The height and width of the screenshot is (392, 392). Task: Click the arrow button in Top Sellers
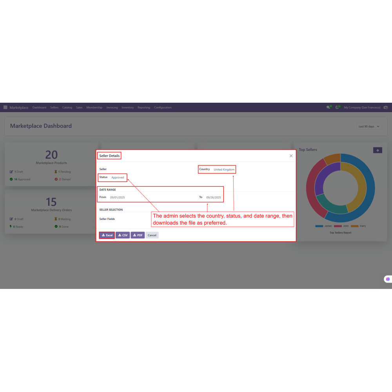(x=377, y=150)
